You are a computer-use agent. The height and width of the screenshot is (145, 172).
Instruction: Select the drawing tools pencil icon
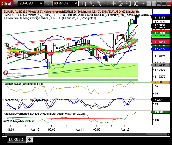91,4
